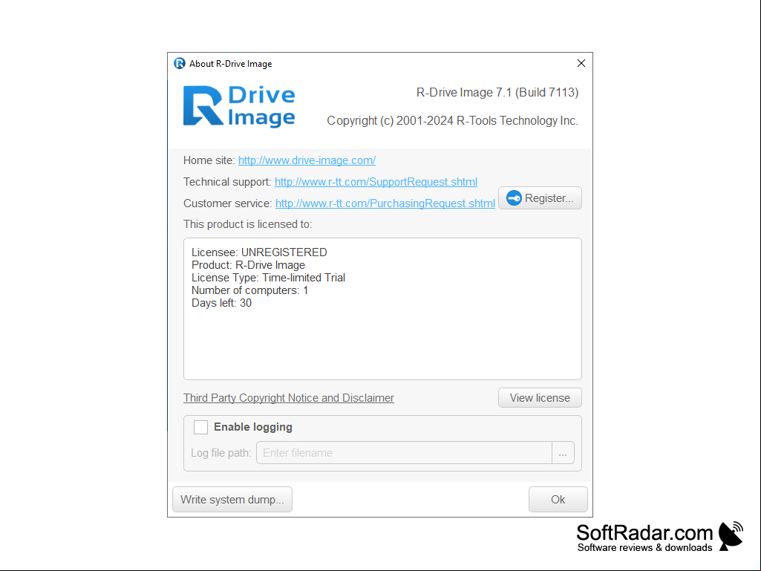The image size is (761, 571).
Task: Click the 'Technical support:' label
Action: (227, 182)
